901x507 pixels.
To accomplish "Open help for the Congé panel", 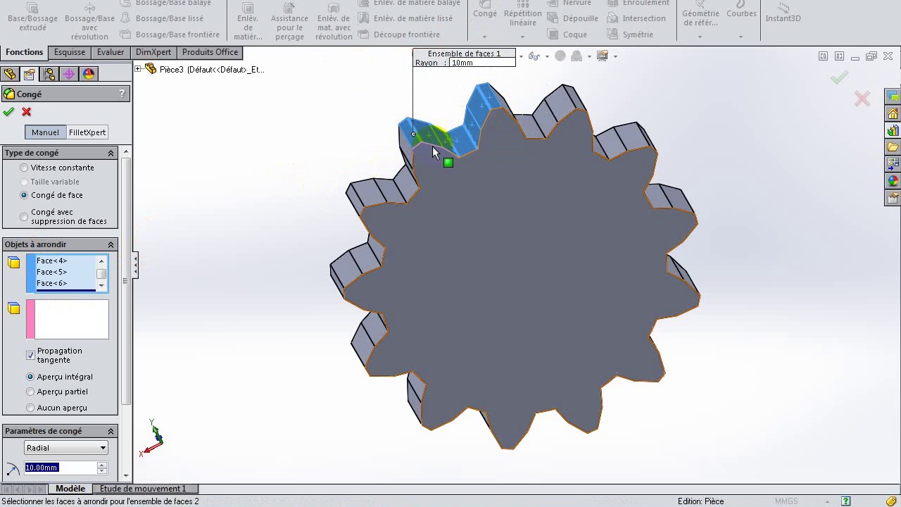I will 122,94.
